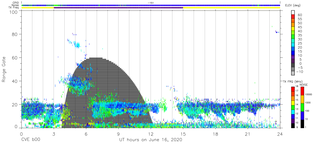This screenshot has height=145, width=315.
Task: Click the red segment of ELEV color scale
Action: (x=293, y=17)
